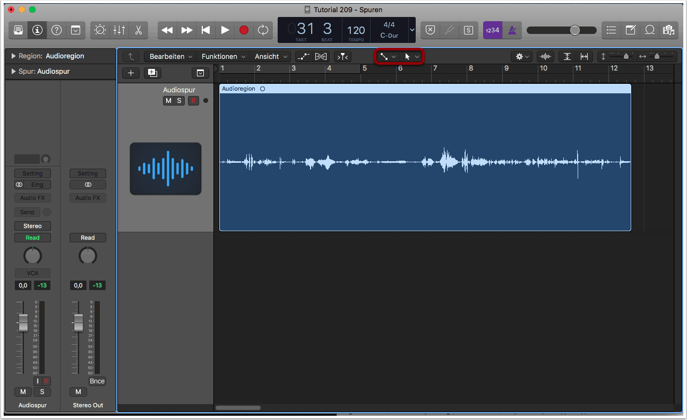
Task: Mute the Audiospur track header
Action: [x=168, y=101]
